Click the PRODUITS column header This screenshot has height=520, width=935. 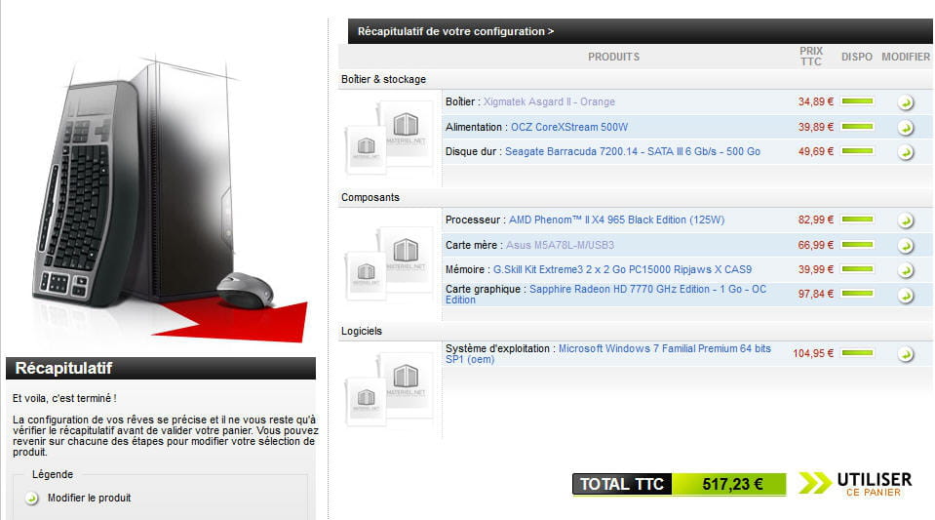(613, 57)
